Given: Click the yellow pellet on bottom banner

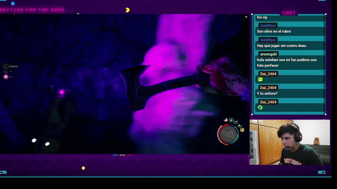Looking at the screenshot, I should click(83, 168).
